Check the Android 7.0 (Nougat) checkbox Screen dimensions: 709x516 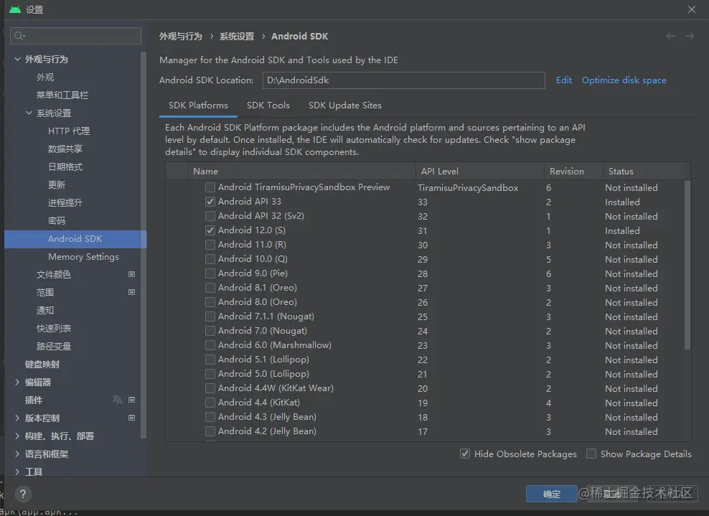[x=210, y=331]
